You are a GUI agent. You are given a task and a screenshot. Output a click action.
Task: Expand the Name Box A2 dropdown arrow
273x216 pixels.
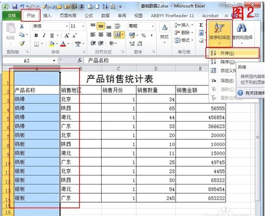coord(54,61)
